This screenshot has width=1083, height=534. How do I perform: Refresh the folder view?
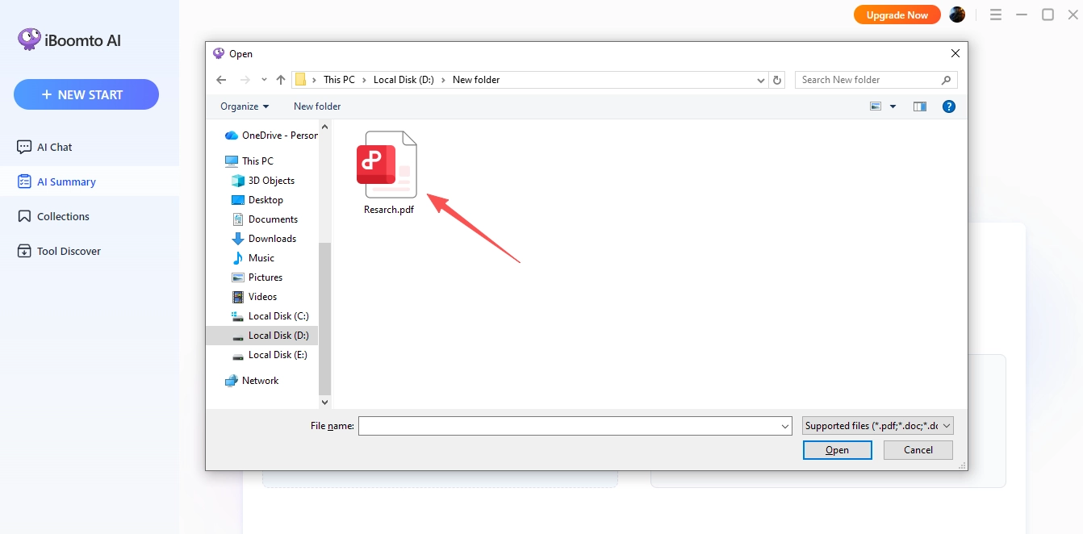(x=777, y=80)
